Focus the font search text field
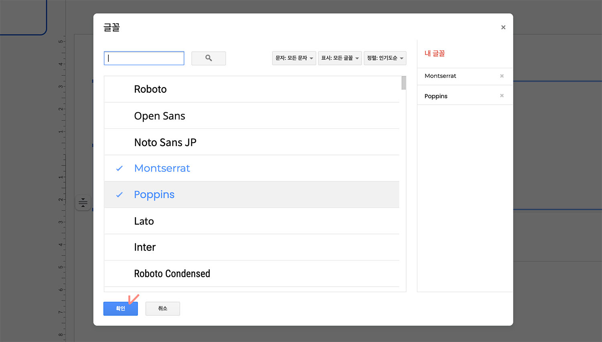 pos(144,58)
